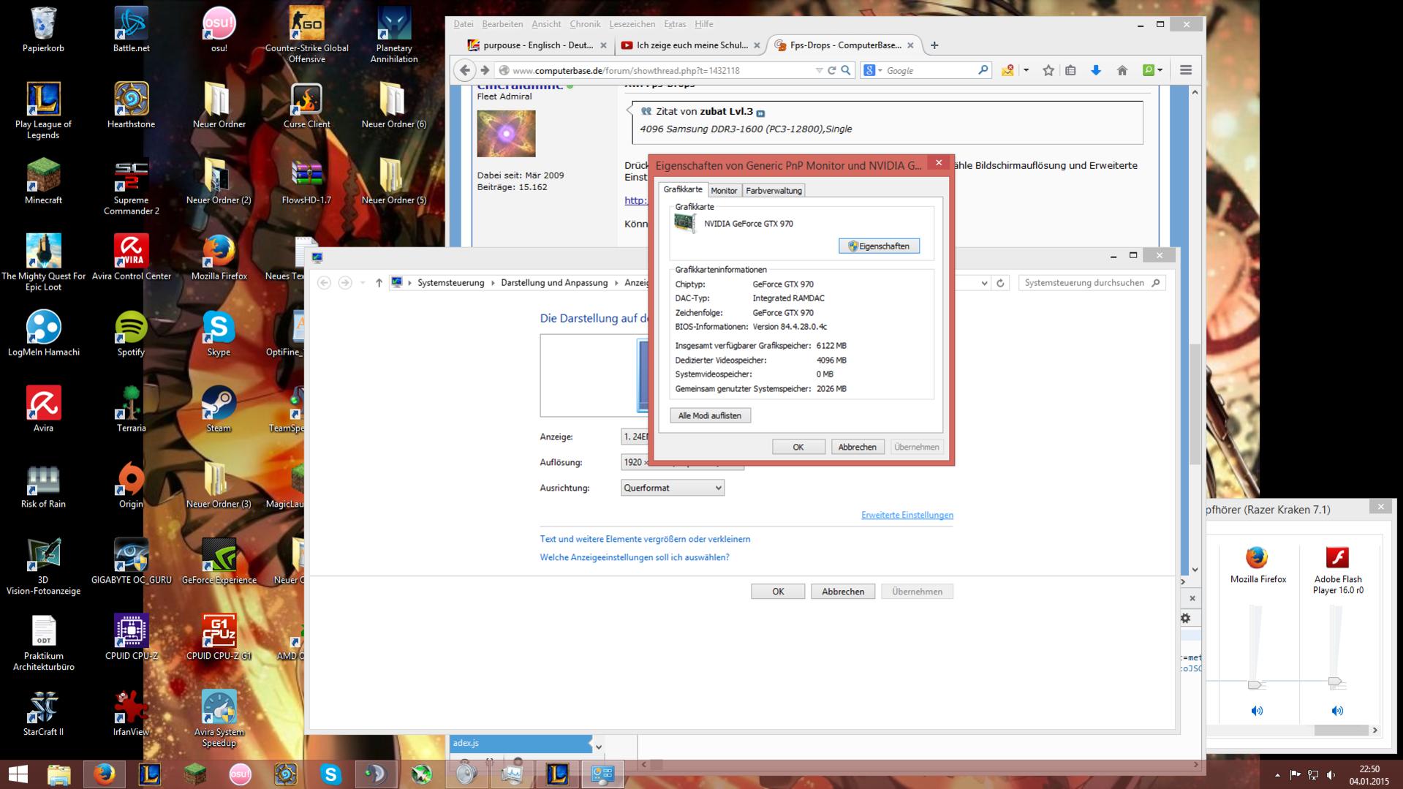Viewport: 1403px width, 789px height.
Task: Reload the page in Firefox address bar
Action: tap(831, 70)
